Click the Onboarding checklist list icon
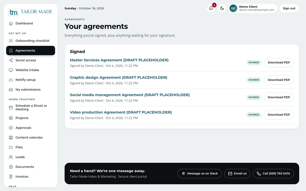Image resolution: width=306 pixels, height=191 pixels. click(11, 41)
